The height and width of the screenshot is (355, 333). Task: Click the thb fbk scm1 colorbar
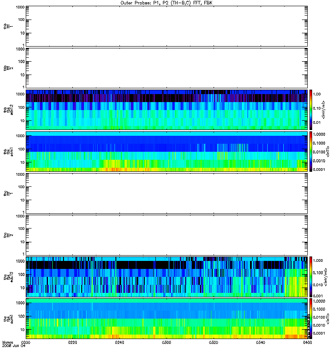coord(311,151)
